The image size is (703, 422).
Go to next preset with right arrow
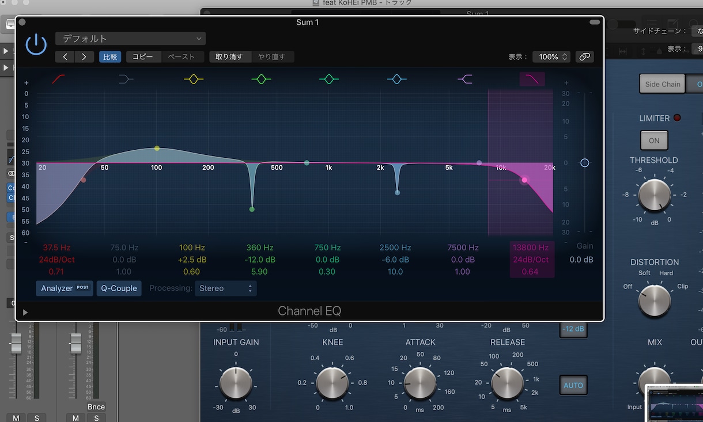84,56
